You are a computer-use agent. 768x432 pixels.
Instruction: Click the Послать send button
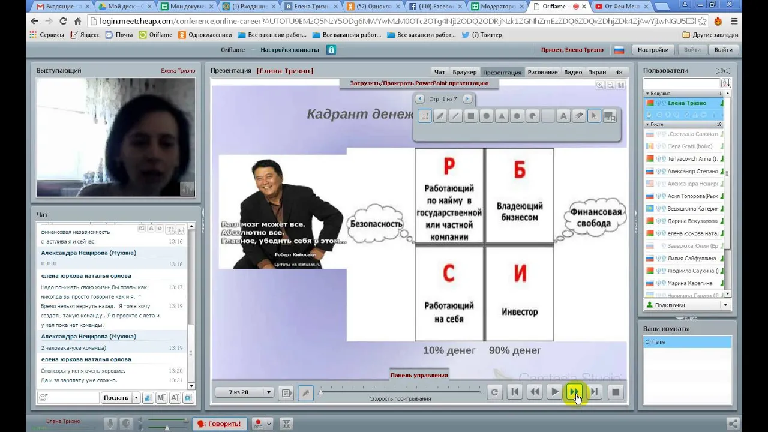(116, 397)
